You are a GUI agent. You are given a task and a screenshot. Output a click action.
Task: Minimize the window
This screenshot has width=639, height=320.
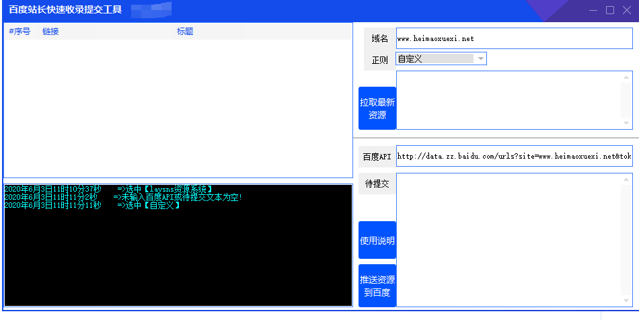coord(593,10)
